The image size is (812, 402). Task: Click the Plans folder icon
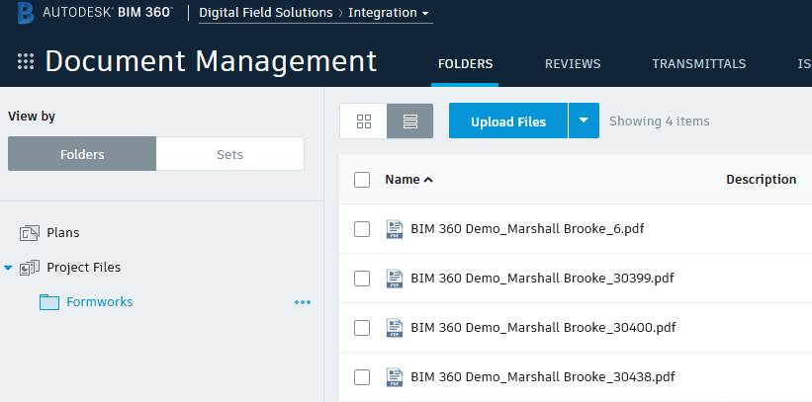tap(29, 233)
